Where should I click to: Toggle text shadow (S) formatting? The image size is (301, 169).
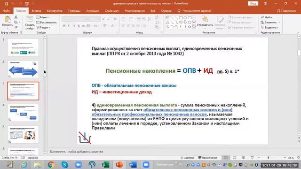tap(79, 26)
